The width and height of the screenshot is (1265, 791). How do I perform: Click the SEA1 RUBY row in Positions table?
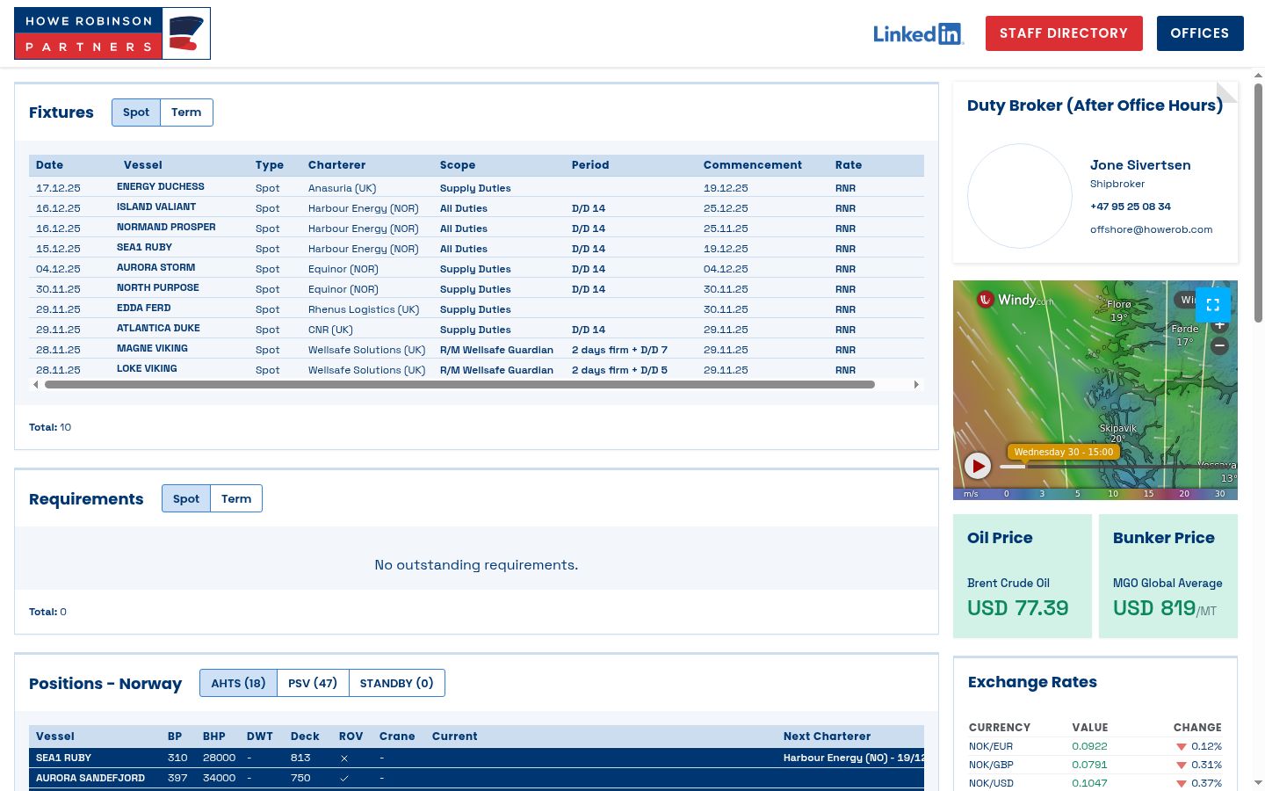pos(476,758)
